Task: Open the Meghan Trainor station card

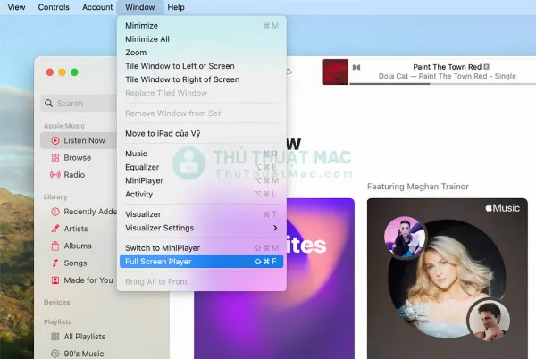Action: click(x=448, y=279)
